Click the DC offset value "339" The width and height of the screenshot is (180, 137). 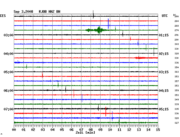point(177,104)
